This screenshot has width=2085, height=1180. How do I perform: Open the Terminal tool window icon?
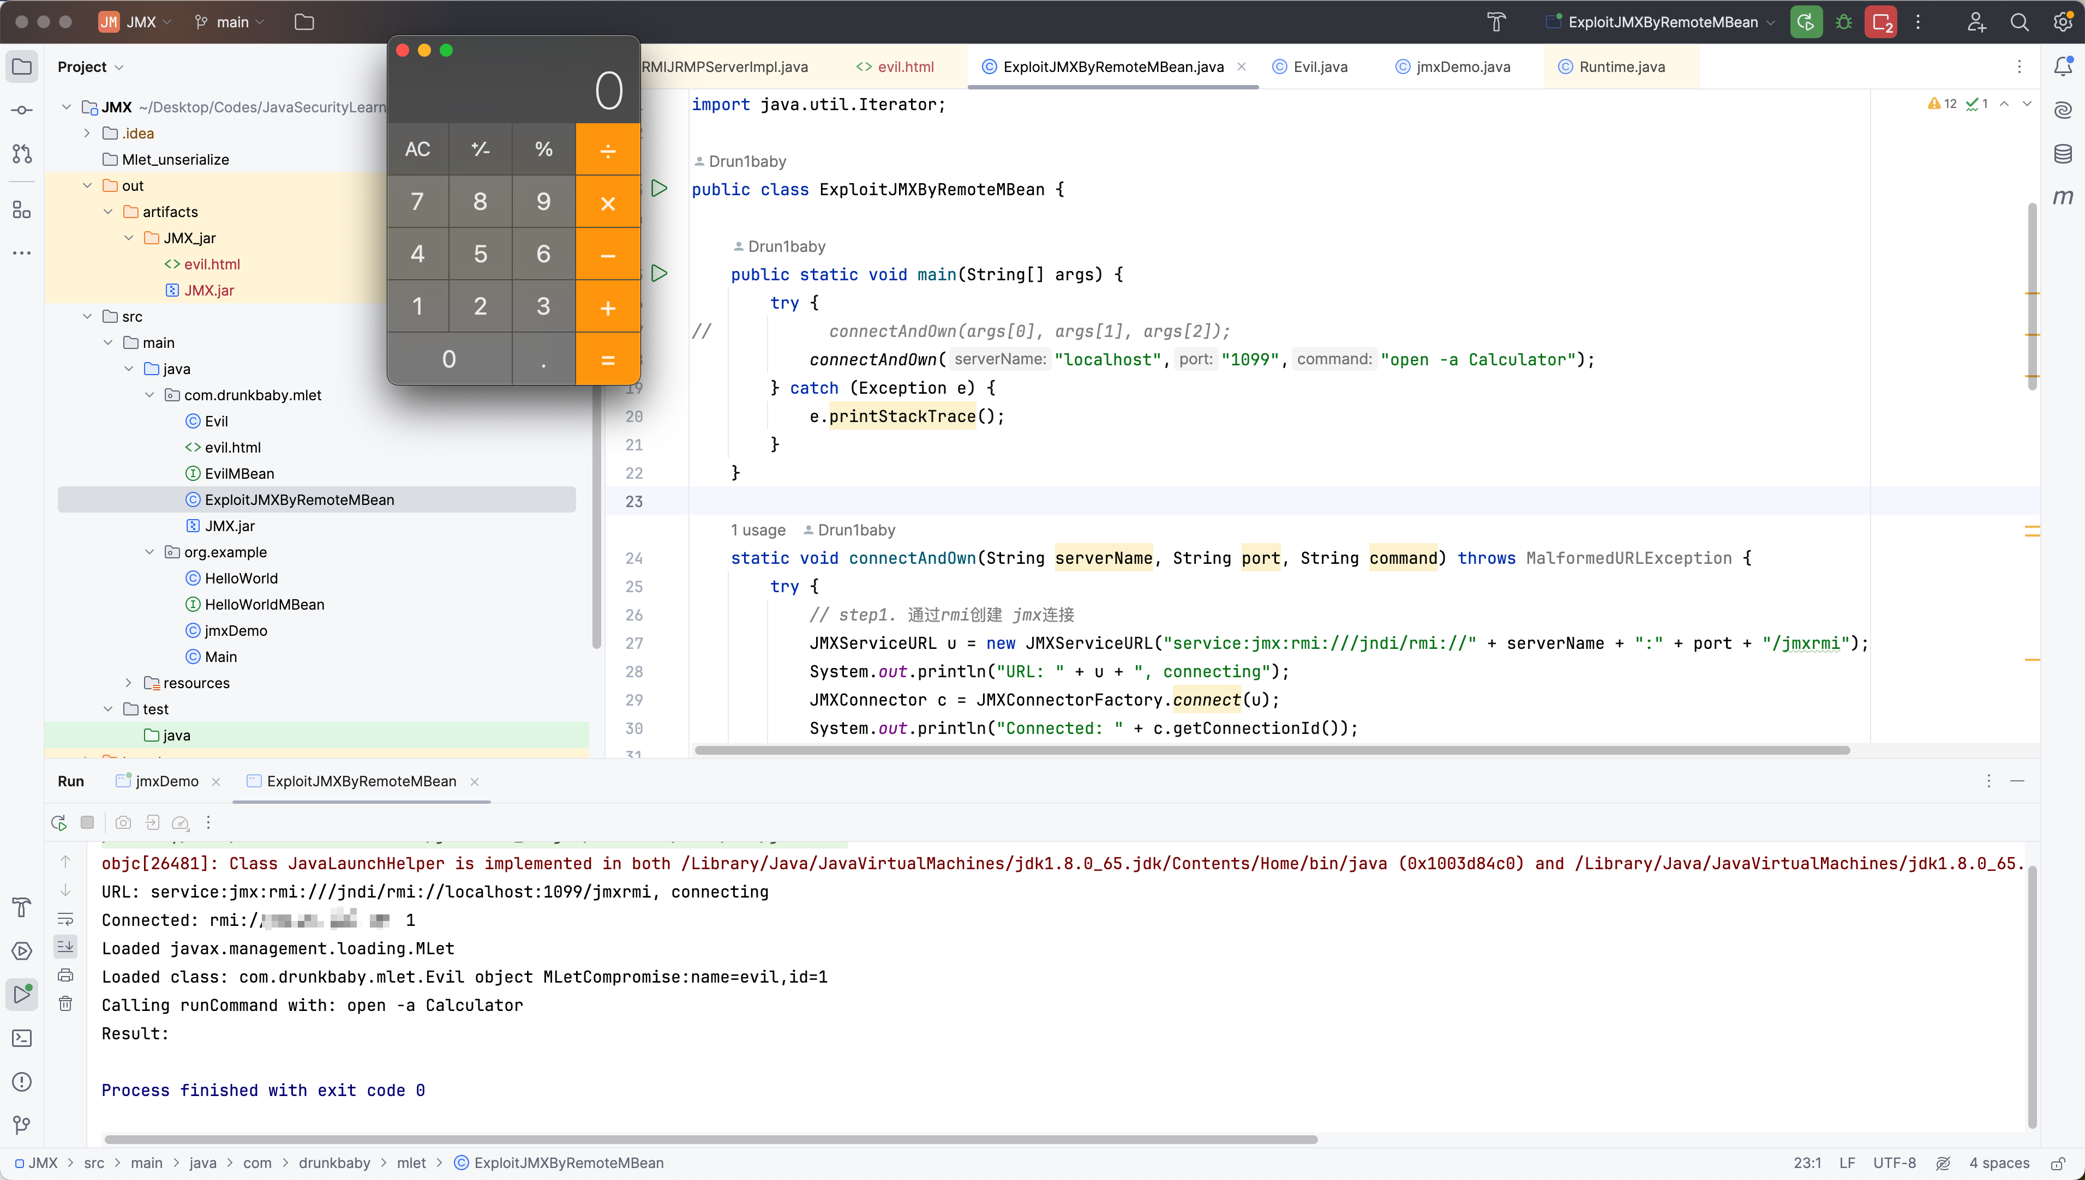click(22, 1038)
